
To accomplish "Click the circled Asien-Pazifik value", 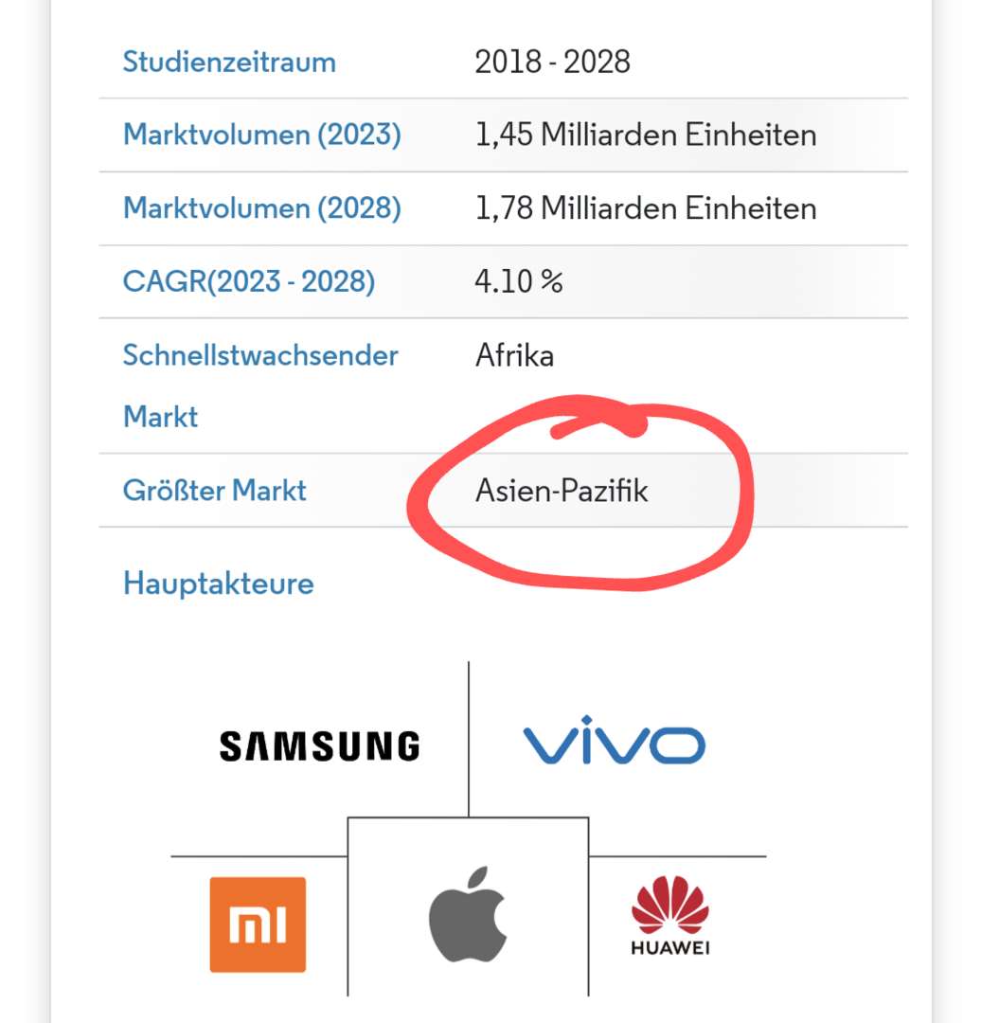I will [562, 492].
